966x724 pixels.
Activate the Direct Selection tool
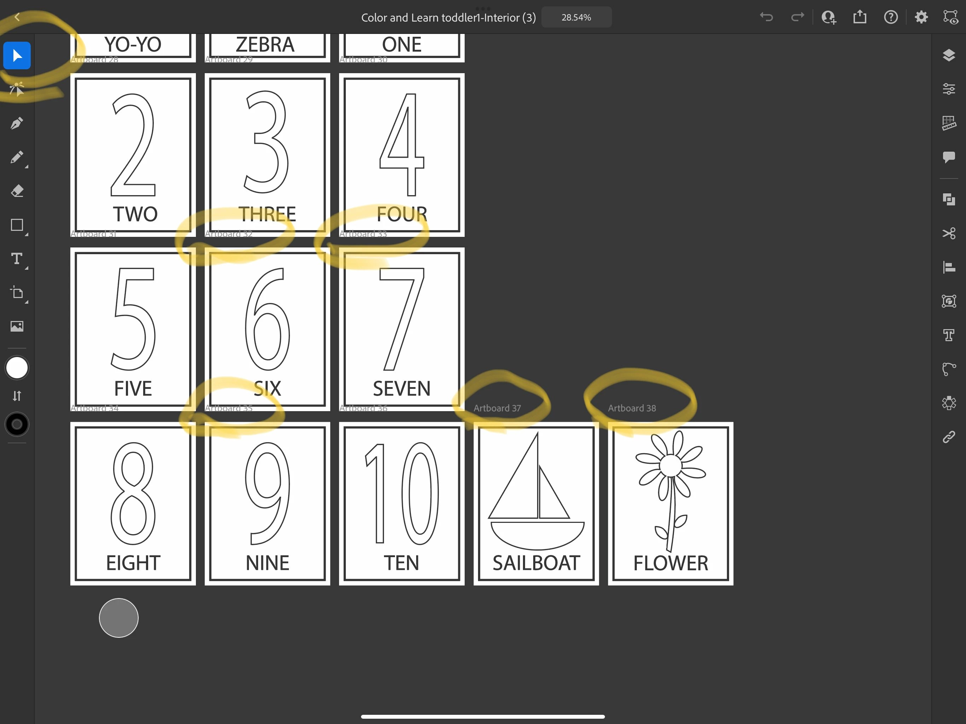(17, 89)
